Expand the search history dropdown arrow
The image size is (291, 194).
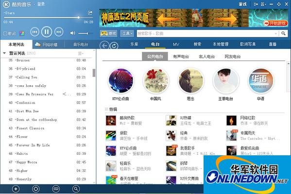[x=275, y=34]
